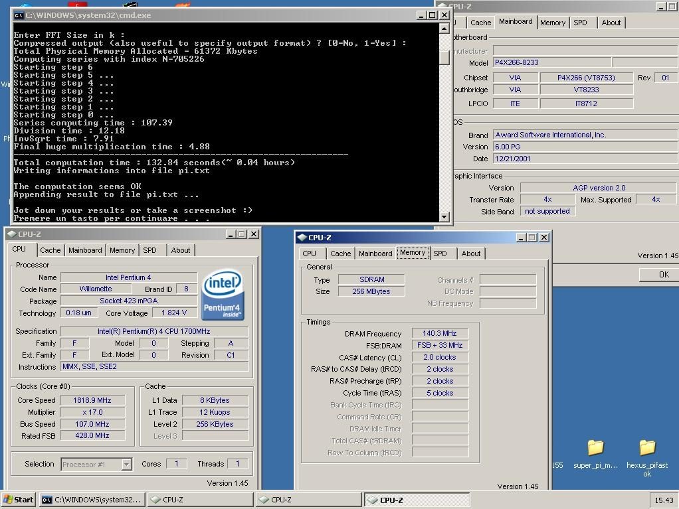679x509 pixels.
Task: Click cmd window scrollbar up arrow
Action: click(x=444, y=29)
